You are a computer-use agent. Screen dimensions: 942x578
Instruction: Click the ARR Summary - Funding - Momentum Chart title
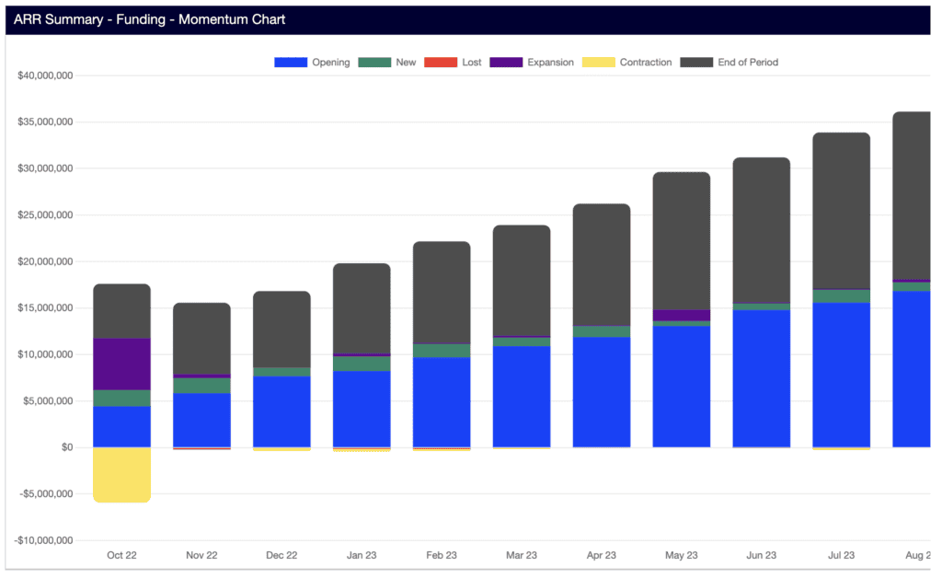[x=150, y=20]
